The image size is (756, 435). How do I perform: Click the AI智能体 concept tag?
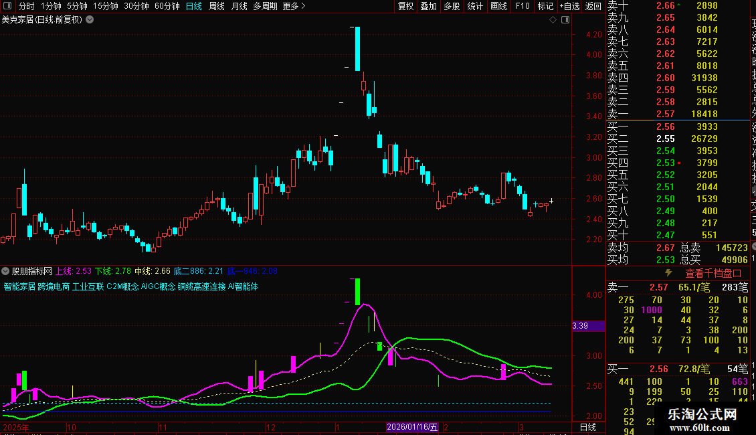coord(243,286)
